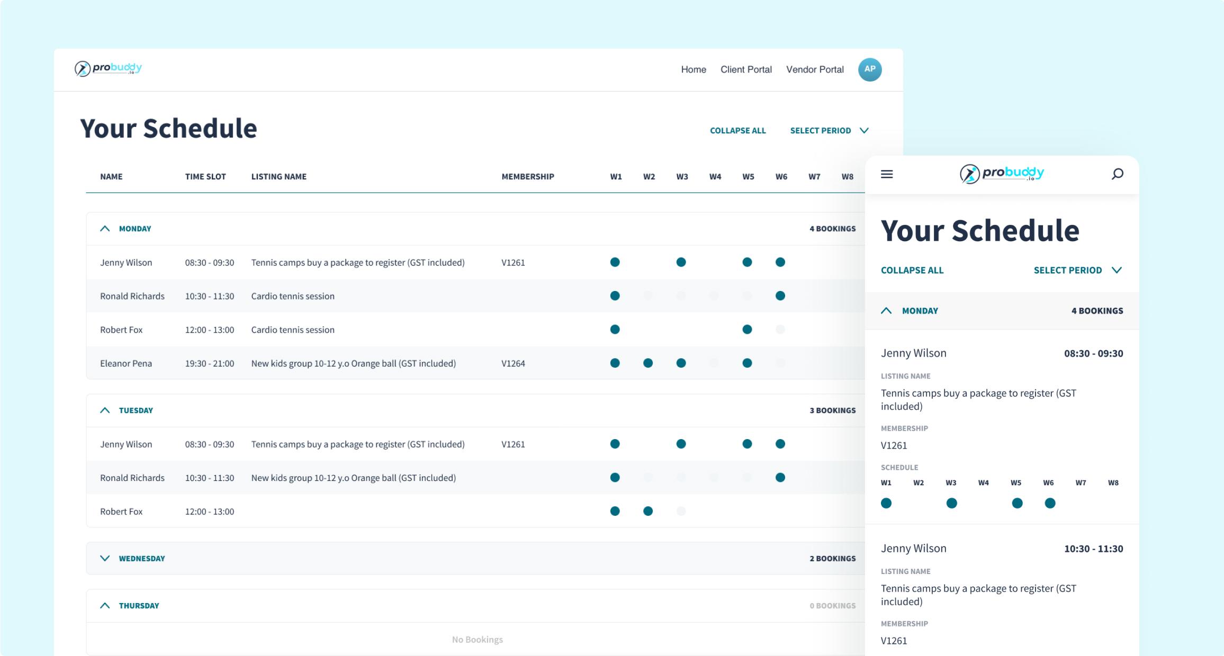This screenshot has height=656, width=1224.
Task: Collapse the THURSDAY section
Action: pyautogui.click(x=105, y=606)
